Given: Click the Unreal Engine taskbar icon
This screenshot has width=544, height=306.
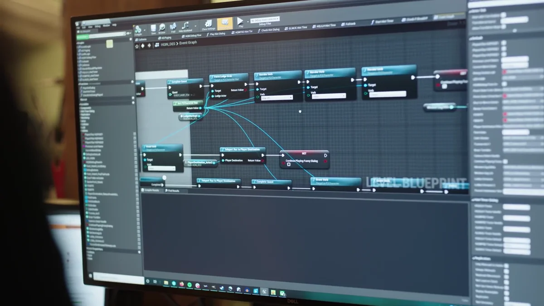Looking at the screenshot, I should click(x=264, y=292).
